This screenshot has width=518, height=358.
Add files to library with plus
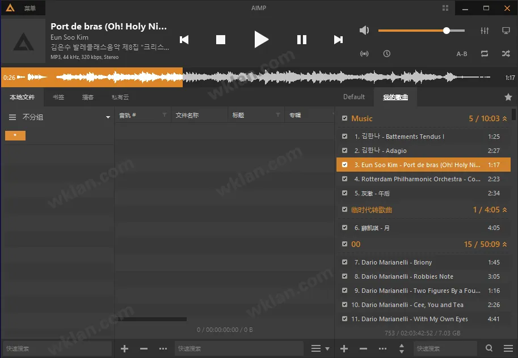click(125, 348)
